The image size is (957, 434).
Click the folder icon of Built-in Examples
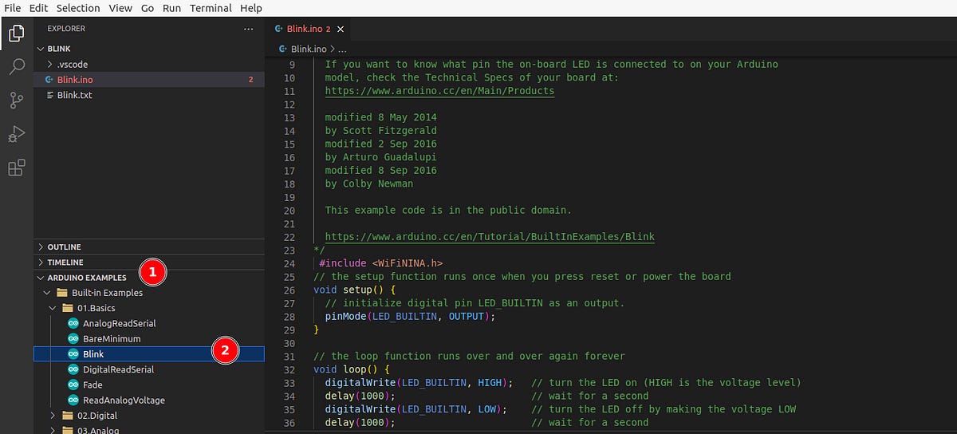(x=61, y=293)
